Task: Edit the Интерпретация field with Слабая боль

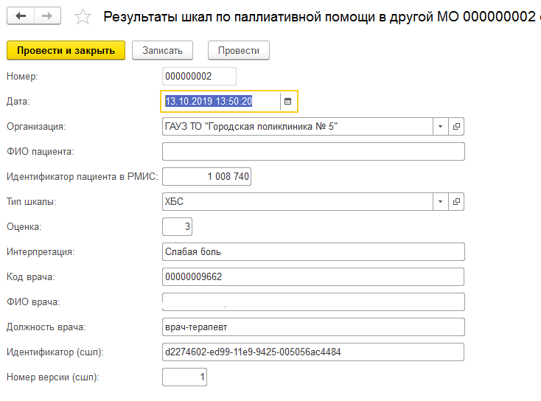Action: coord(313,251)
